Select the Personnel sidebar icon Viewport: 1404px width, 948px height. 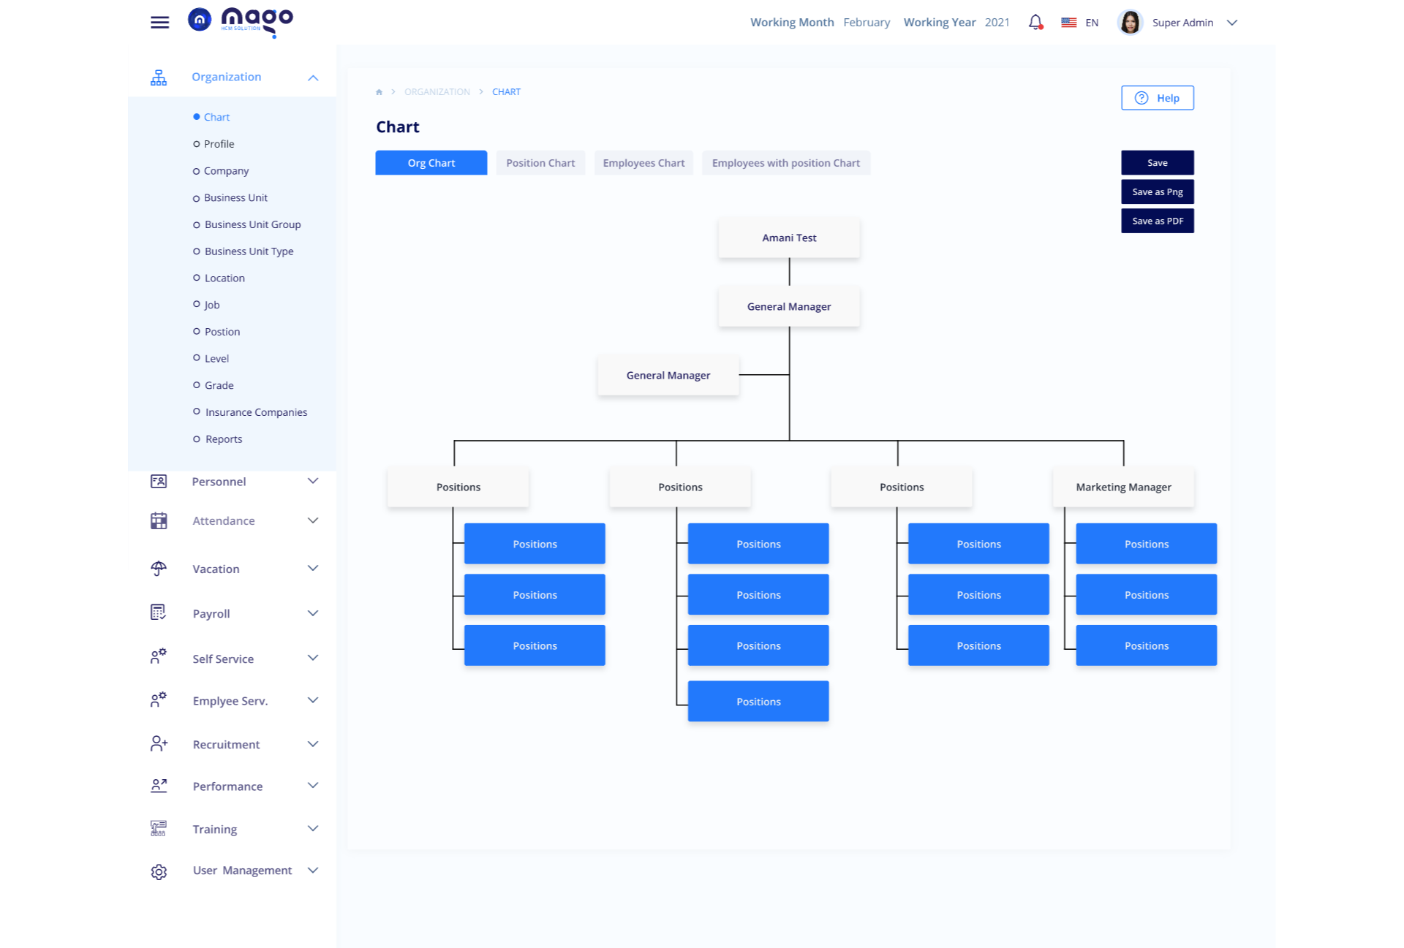[x=159, y=481]
